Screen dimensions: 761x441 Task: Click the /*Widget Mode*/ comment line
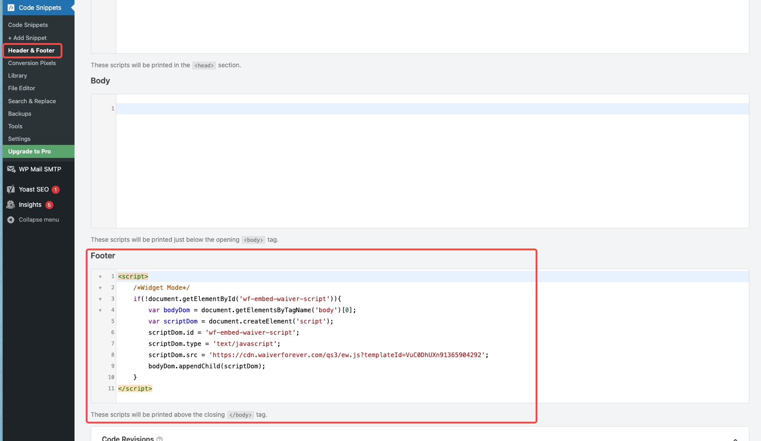[162, 288]
